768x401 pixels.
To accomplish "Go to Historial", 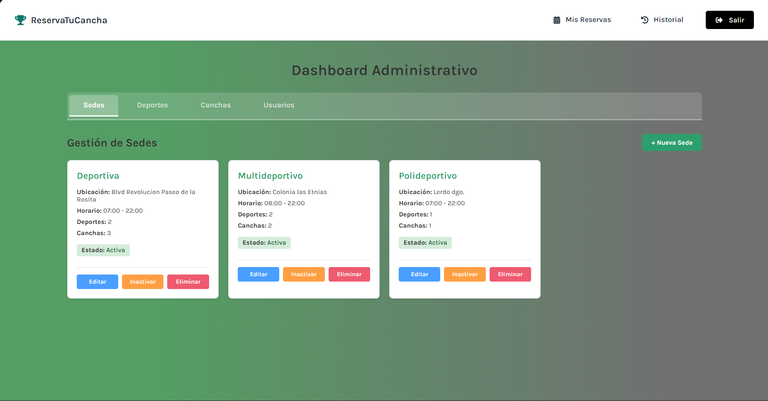I will coord(662,20).
